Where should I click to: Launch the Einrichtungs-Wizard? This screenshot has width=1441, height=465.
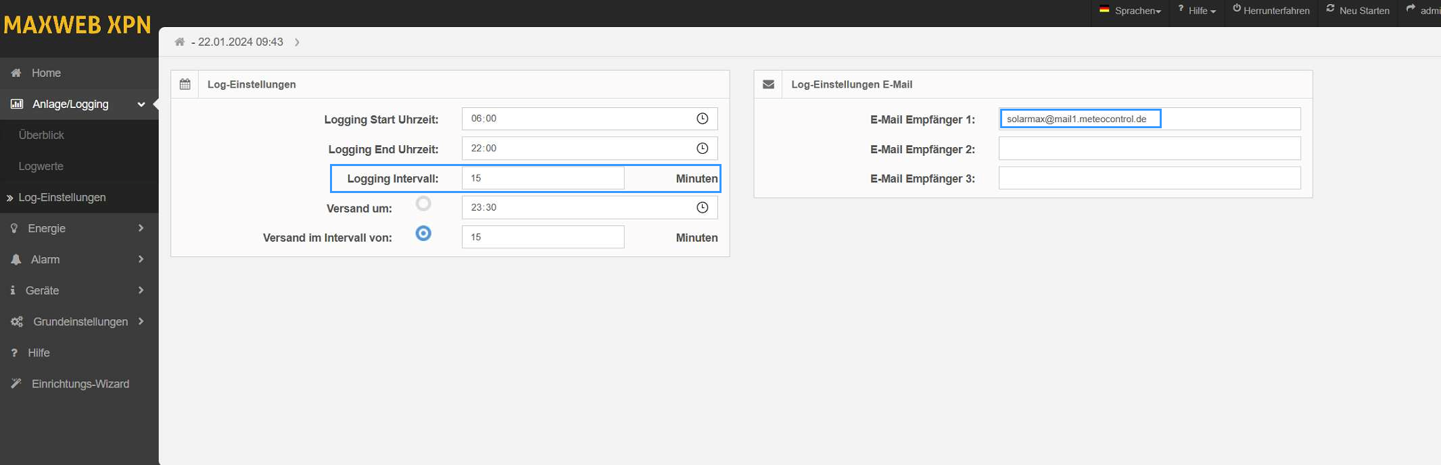click(x=80, y=384)
